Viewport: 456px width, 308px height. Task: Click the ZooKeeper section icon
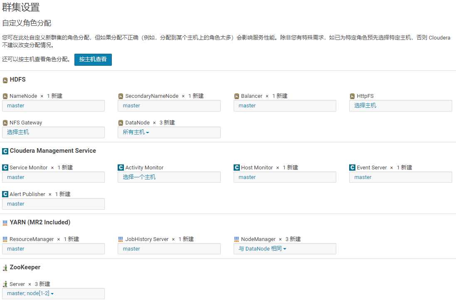[5, 268]
